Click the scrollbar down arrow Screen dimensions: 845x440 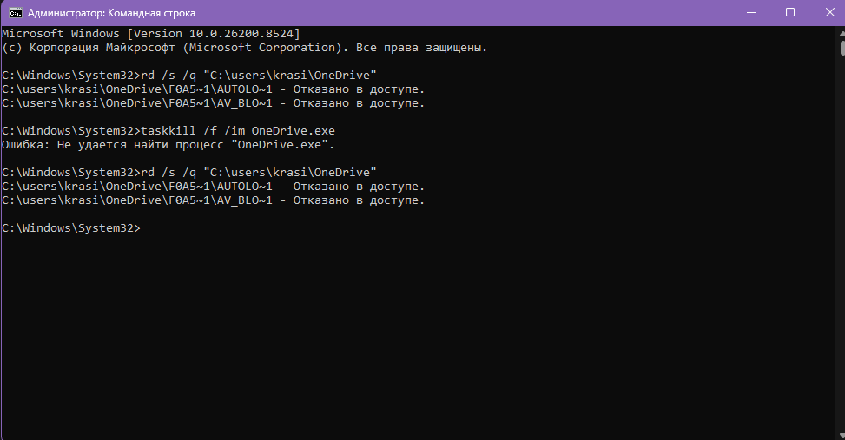pyautogui.click(x=842, y=435)
